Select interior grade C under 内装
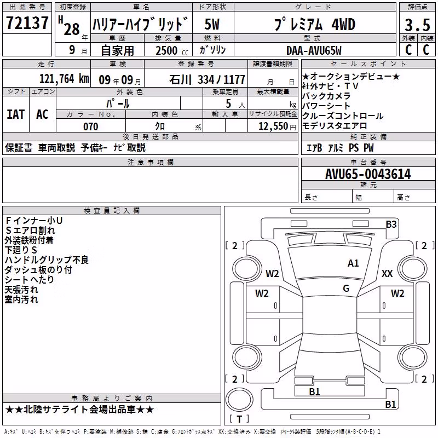The image size is (438, 438). point(426,50)
